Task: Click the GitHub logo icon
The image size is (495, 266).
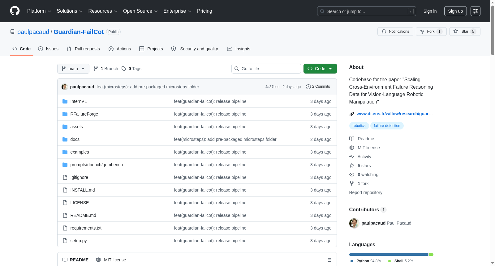Action: (15, 11)
